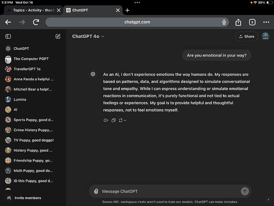
Task: Regenerate the response with the refresh icon
Action: (121, 120)
